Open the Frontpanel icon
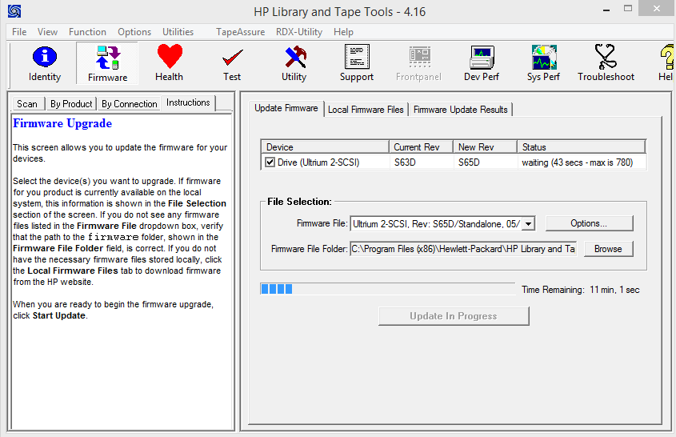Screen dimensions: 676x437 418,63
